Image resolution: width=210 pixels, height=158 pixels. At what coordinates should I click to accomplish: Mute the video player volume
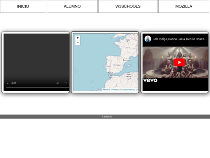pyautogui.click(x=58, y=83)
